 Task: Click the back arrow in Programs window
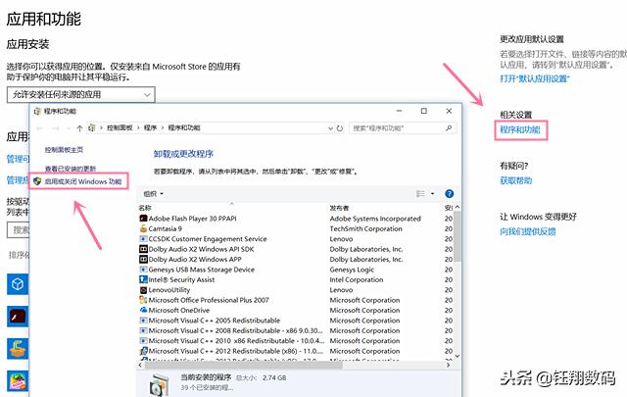point(39,128)
